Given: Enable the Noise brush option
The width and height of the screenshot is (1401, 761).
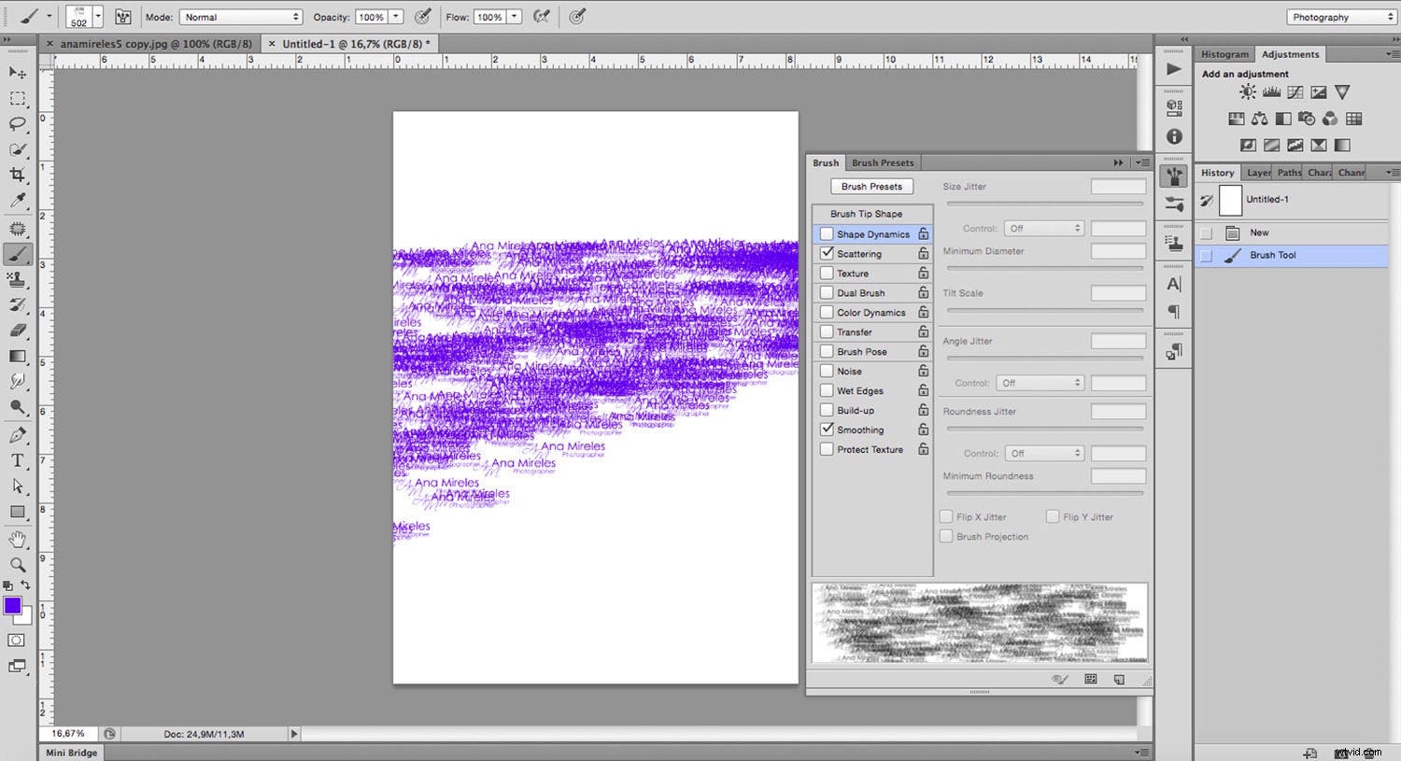Looking at the screenshot, I should (x=827, y=371).
